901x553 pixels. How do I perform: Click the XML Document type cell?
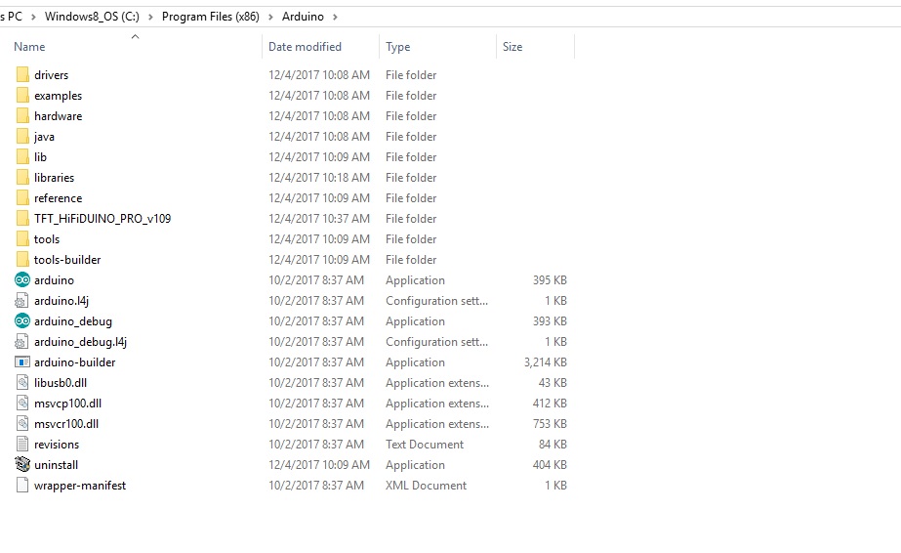coord(426,486)
